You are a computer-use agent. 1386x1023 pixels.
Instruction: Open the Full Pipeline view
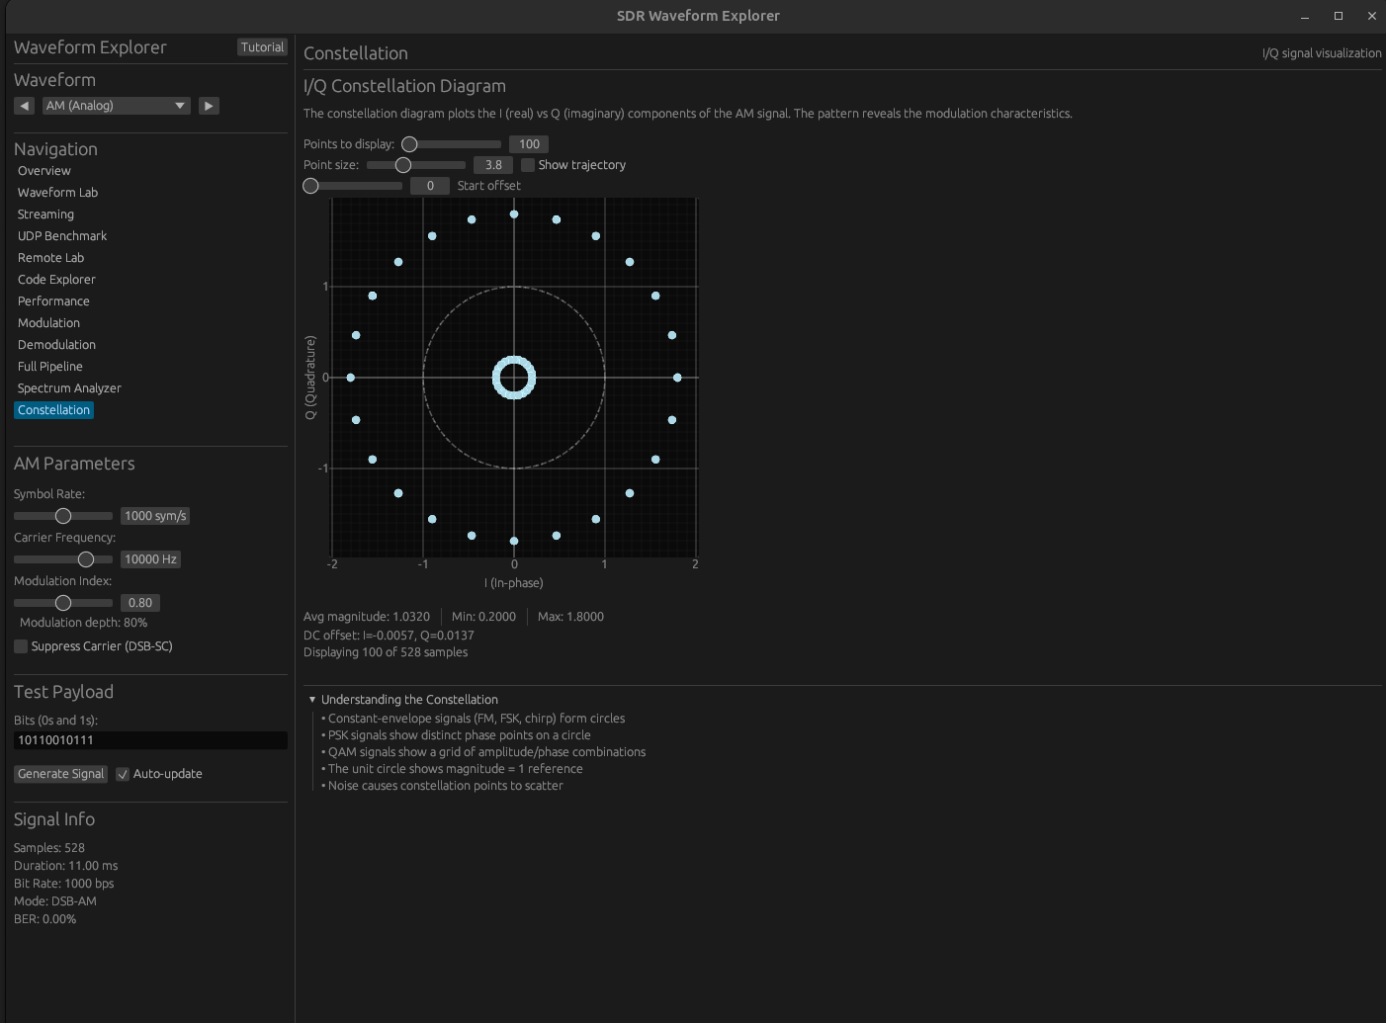(x=49, y=367)
